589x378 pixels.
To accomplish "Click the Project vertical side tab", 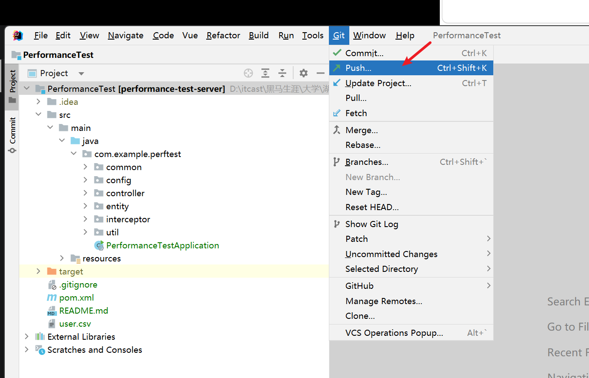I will 12,87.
